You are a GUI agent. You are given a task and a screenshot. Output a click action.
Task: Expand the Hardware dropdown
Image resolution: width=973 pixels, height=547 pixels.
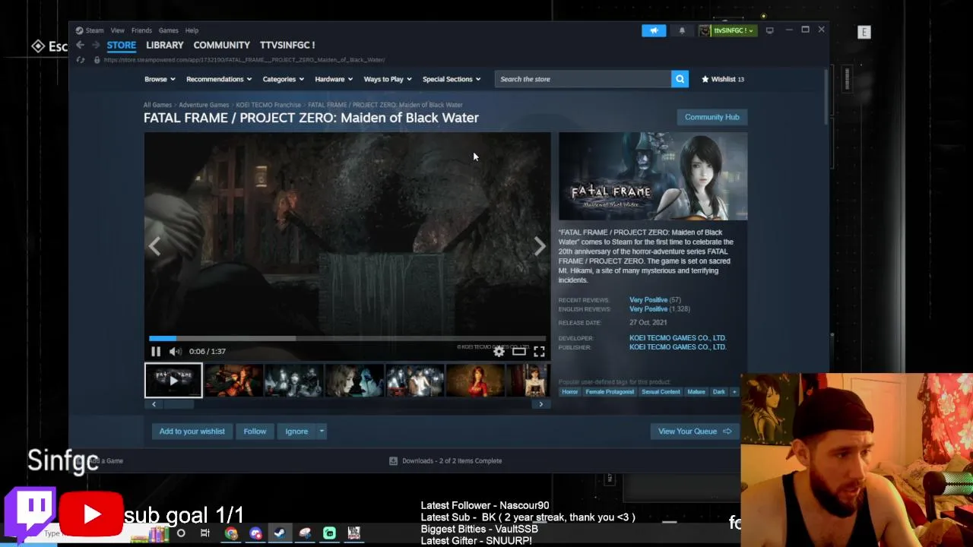point(334,79)
